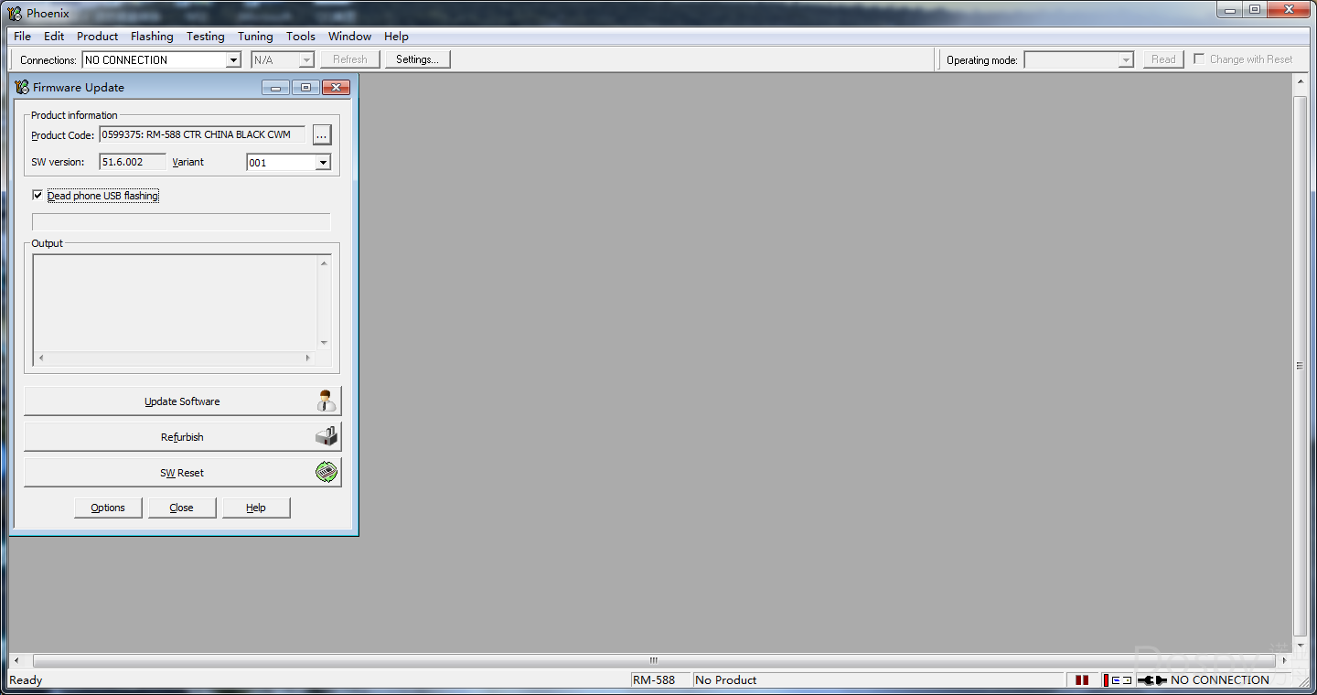Click 'No Product' in the status bar
The height and width of the screenshot is (695, 1317).
pyautogui.click(x=726, y=679)
